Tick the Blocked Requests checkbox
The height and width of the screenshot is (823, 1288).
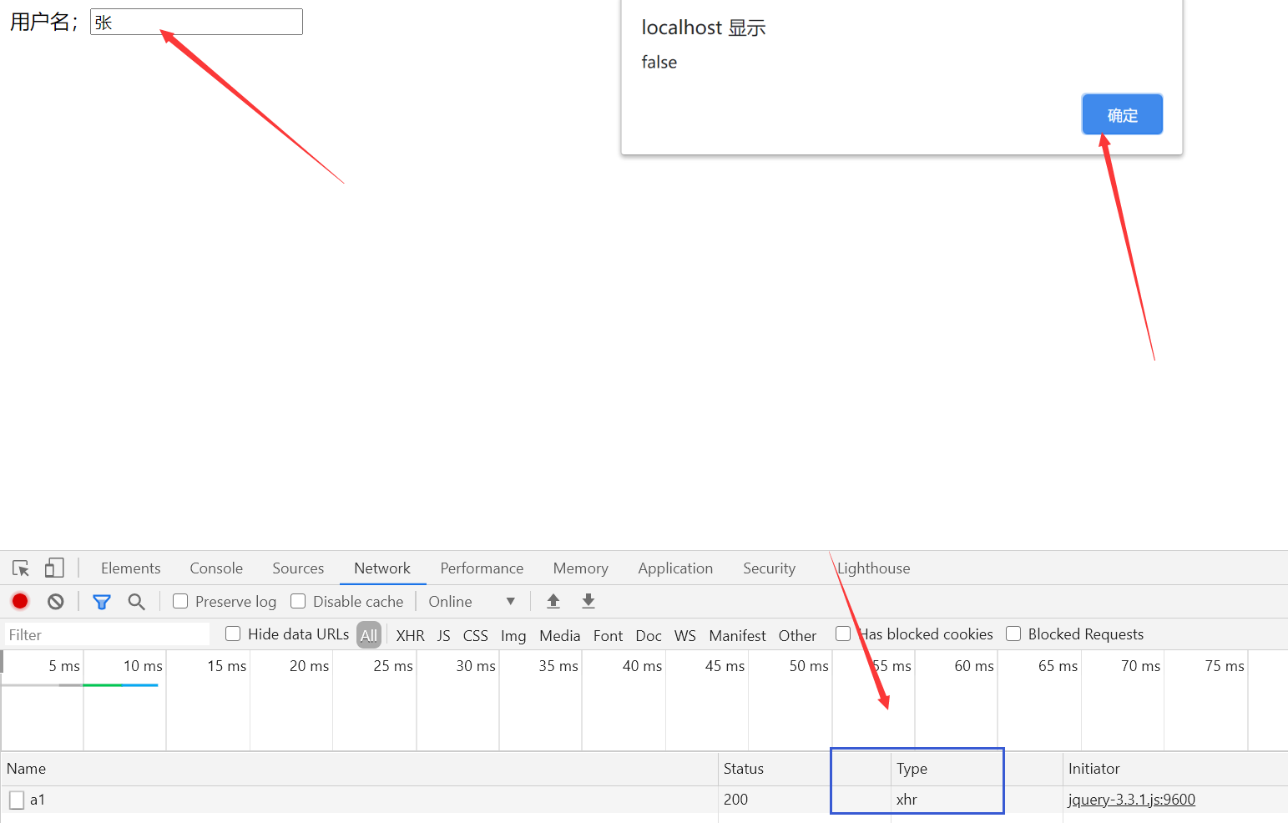1013,634
